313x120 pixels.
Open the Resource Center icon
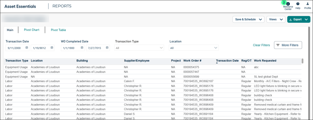tap(288, 4)
